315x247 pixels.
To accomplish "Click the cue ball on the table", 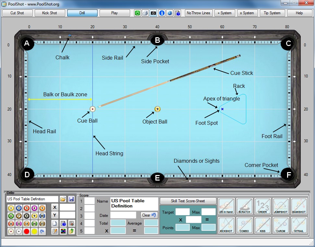I will pyautogui.click(x=92, y=109).
